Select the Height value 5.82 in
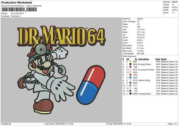 point(175,7)
